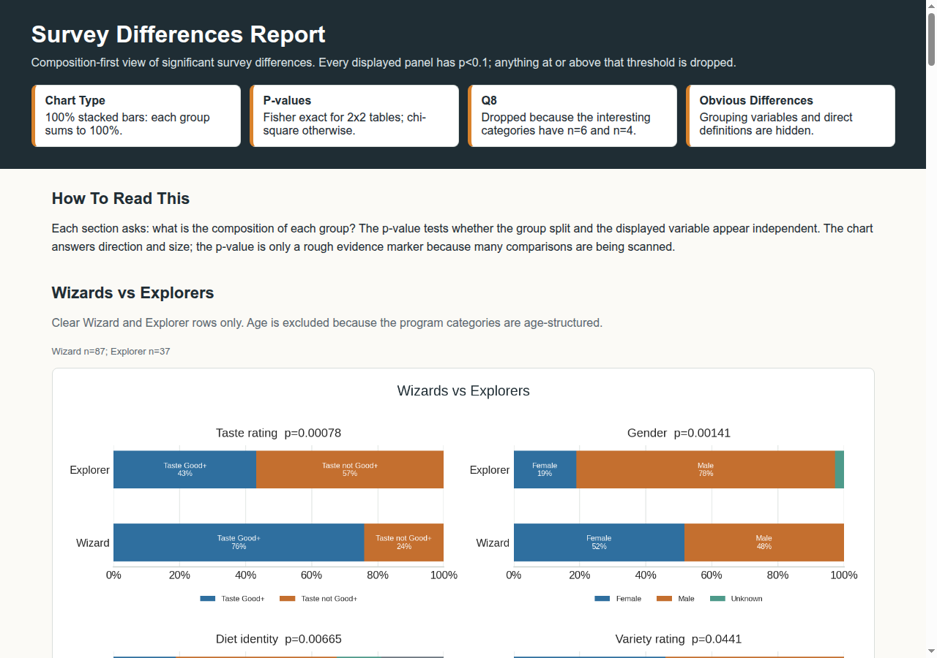This screenshot has height=658, width=937.
Task: Select Explorer's Female 19% bar segment
Action: [545, 469]
